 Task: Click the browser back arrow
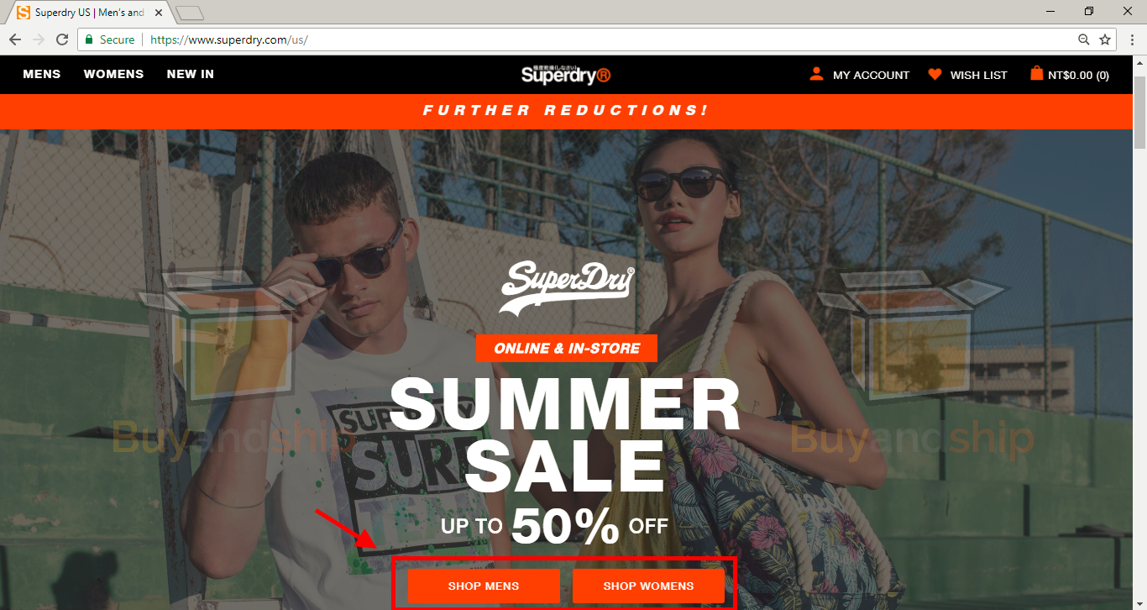click(15, 39)
